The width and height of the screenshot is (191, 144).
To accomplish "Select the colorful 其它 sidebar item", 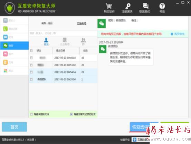I will point(14,71).
